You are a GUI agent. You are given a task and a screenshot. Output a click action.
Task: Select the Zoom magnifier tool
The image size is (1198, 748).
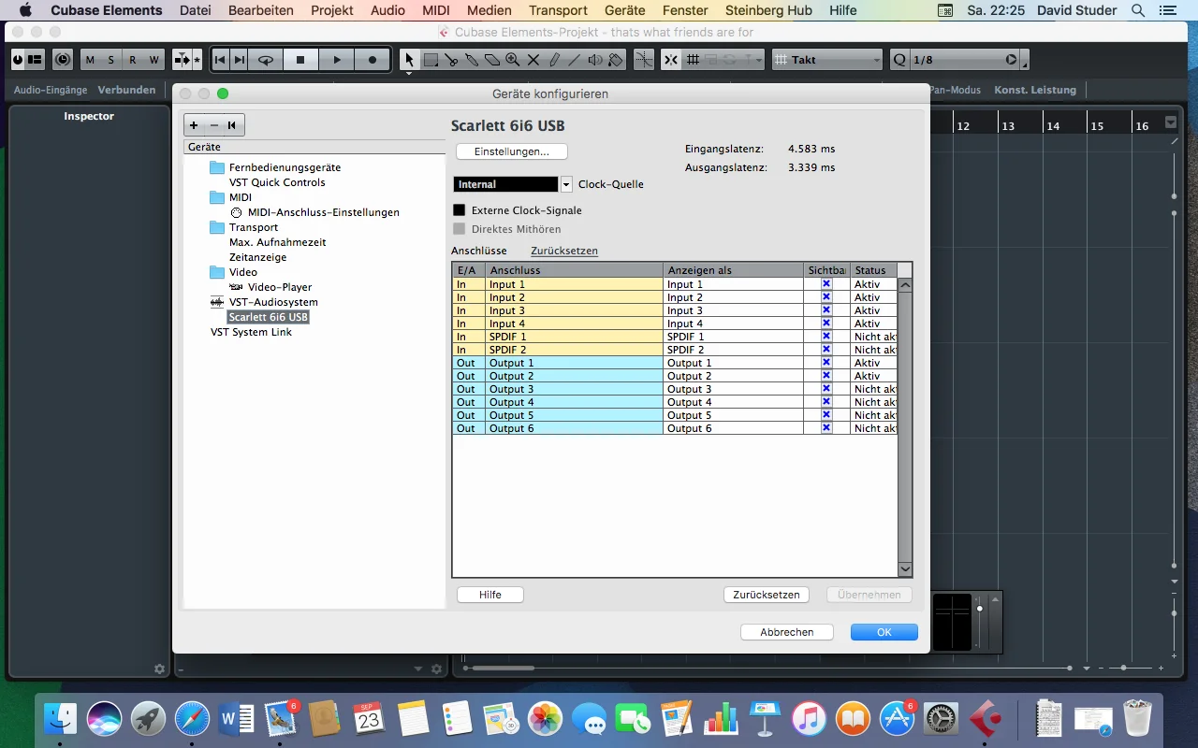coord(513,60)
